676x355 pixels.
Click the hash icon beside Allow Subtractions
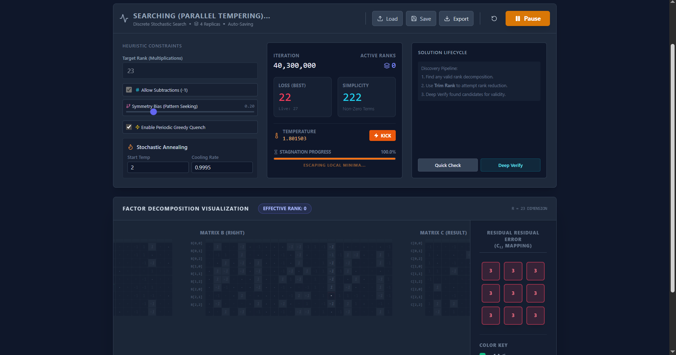pos(137,90)
